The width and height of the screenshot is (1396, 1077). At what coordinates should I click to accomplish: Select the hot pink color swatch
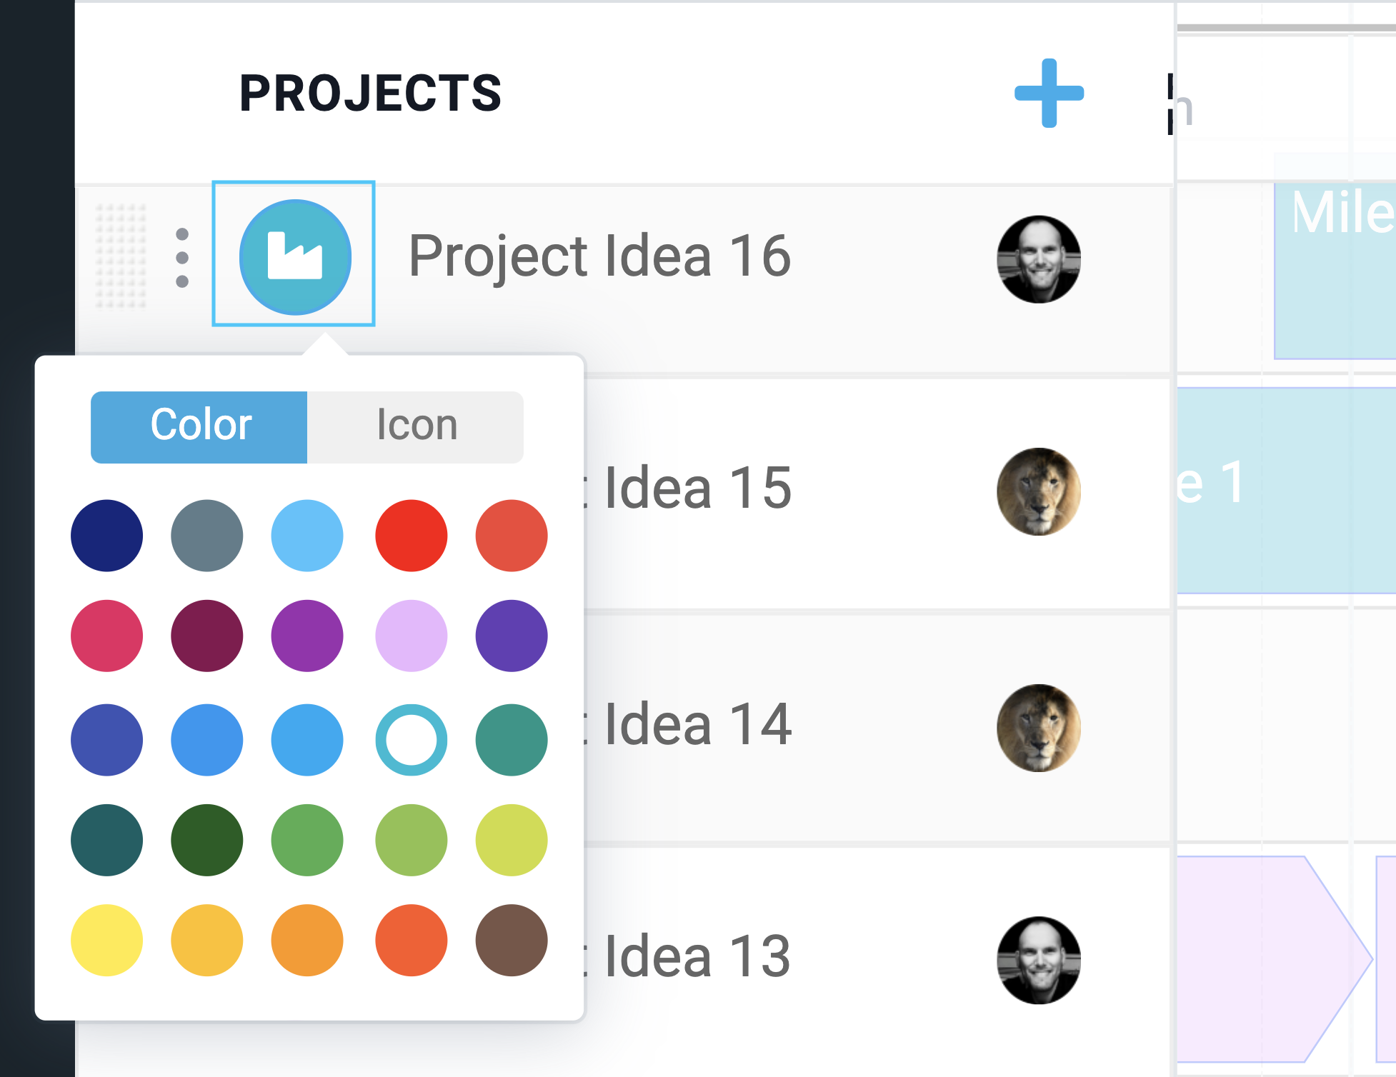(x=107, y=636)
